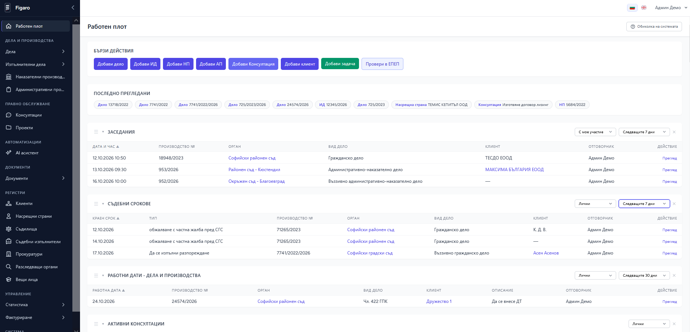Open Окръжен съд - Благоевград link
690x332 pixels.
tap(256, 181)
